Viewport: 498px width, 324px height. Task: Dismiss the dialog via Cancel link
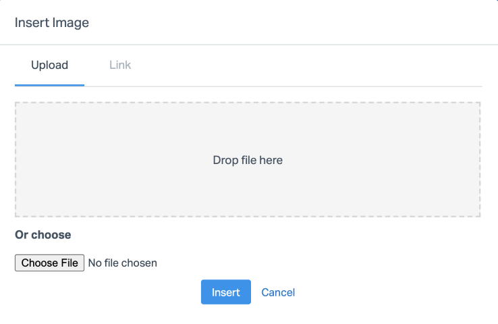(278, 292)
